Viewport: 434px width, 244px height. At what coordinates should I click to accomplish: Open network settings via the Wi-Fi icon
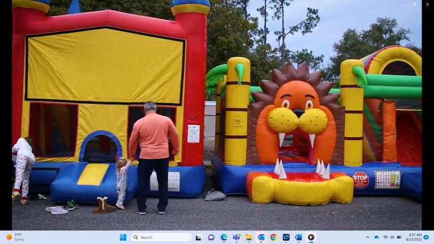click(385, 237)
